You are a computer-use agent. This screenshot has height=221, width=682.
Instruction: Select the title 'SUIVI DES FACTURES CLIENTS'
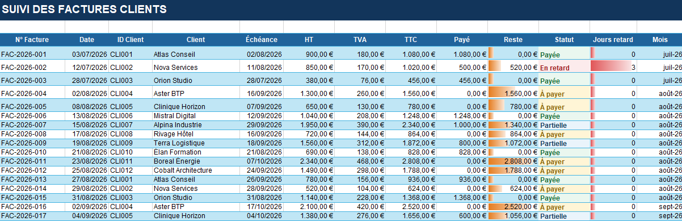pos(85,10)
